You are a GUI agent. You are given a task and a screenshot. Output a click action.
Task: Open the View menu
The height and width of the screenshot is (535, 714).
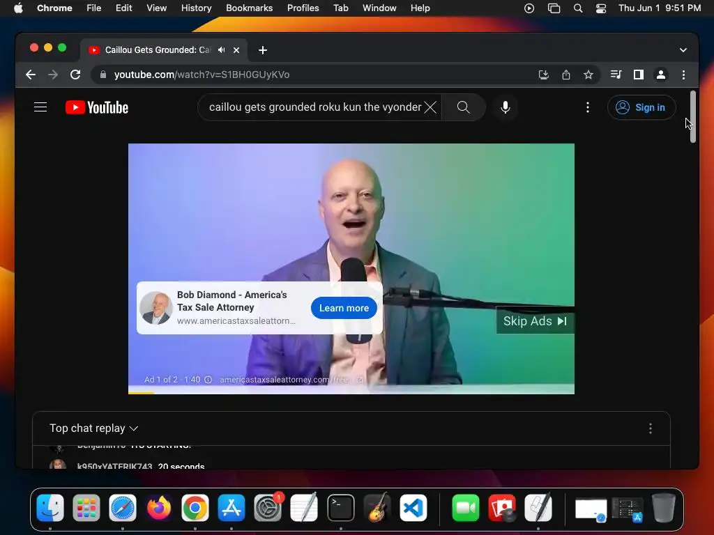[x=156, y=8]
